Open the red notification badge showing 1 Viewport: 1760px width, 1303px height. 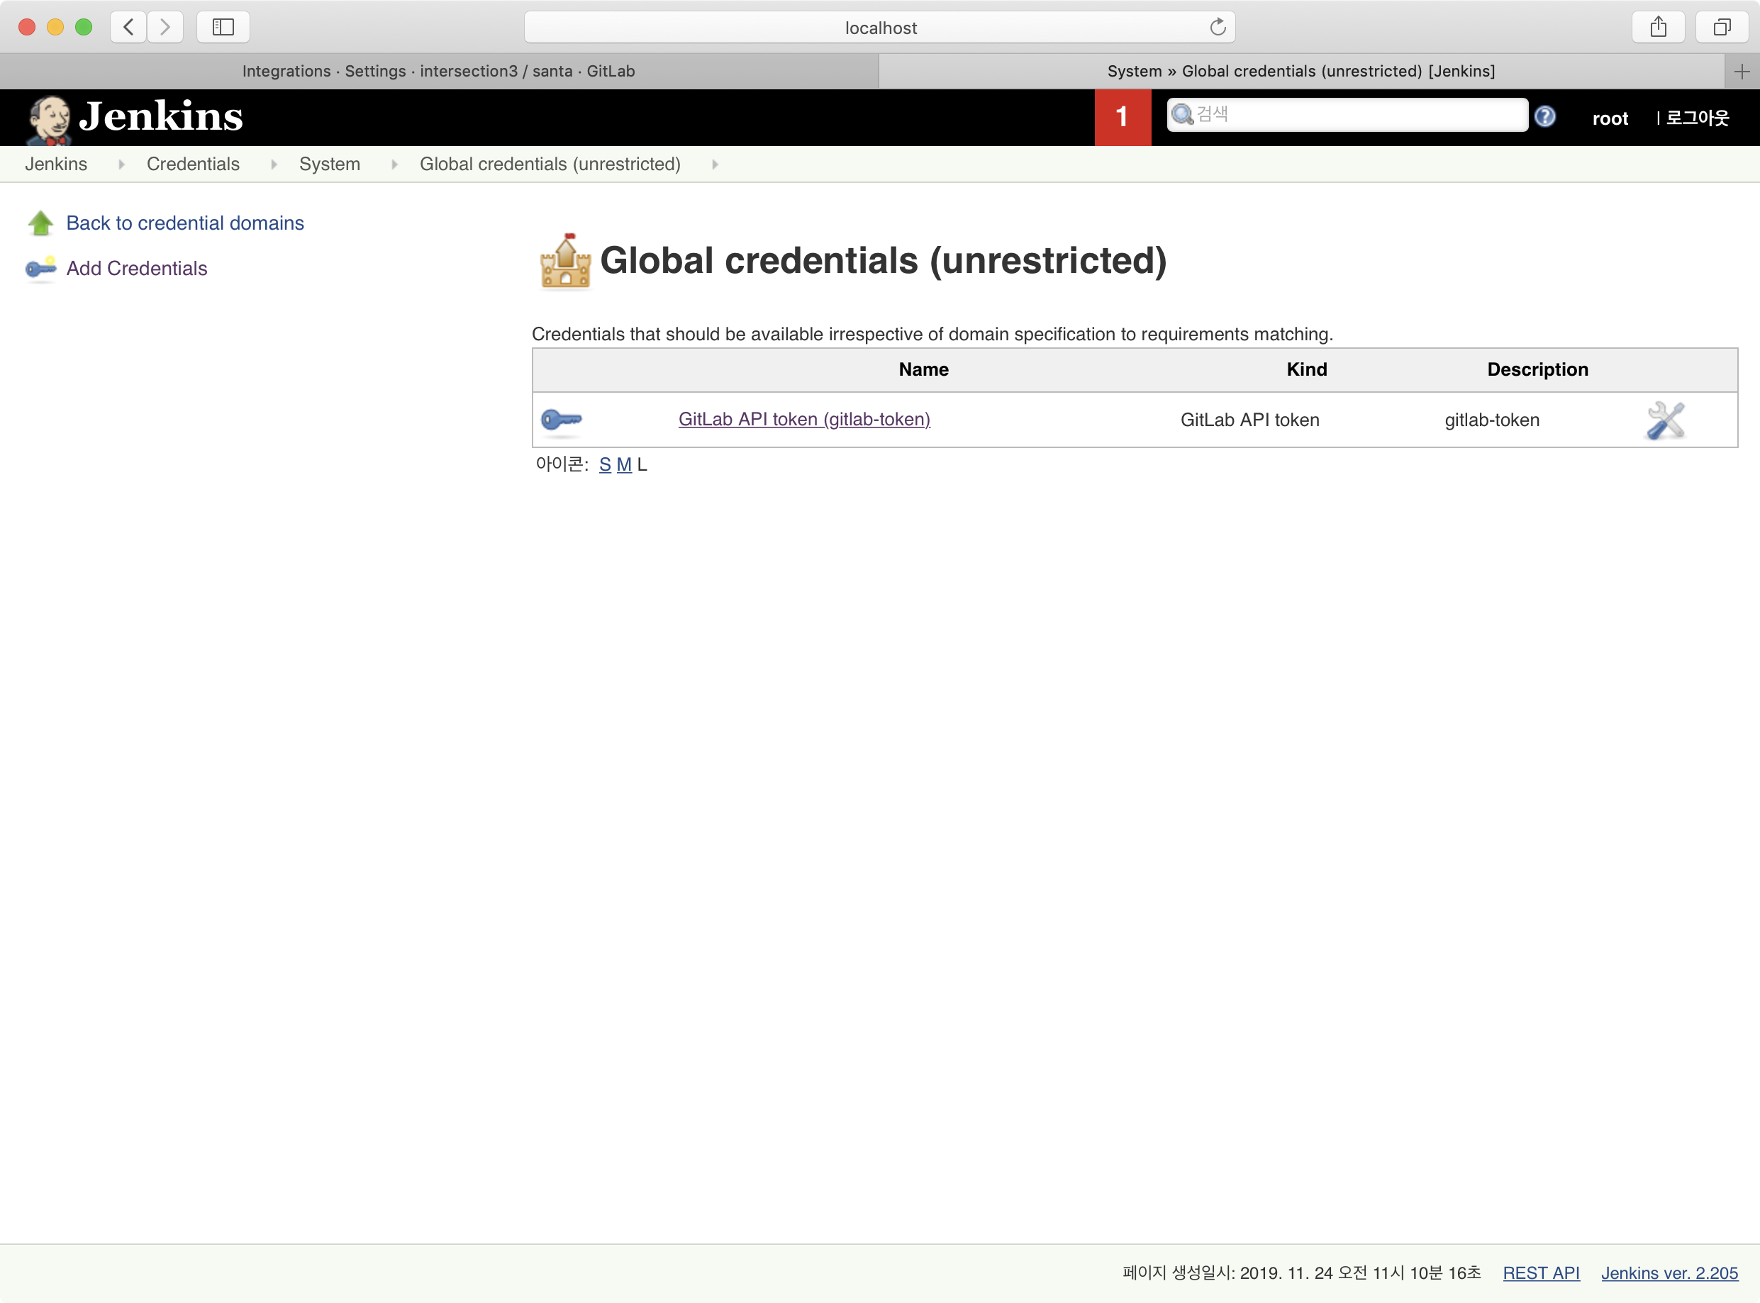[1122, 118]
